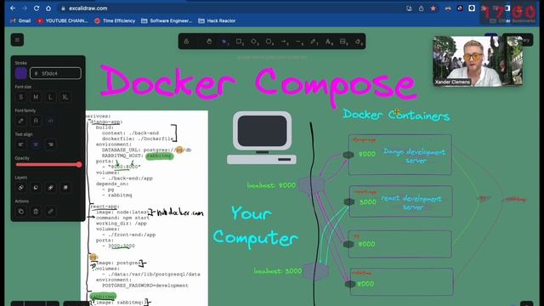544x306 pixels.
Task: Open the Gmail bookmark
Action: point(20,20)
